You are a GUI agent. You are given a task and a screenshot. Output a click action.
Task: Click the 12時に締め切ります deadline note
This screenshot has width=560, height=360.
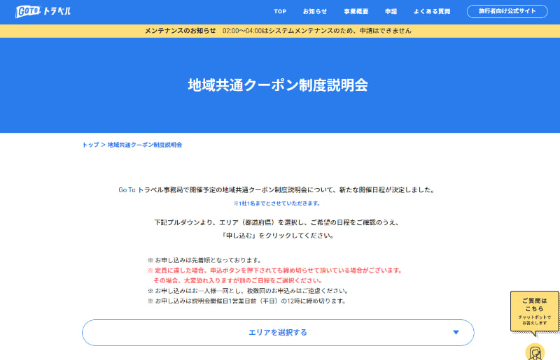(x=247, y=301)
